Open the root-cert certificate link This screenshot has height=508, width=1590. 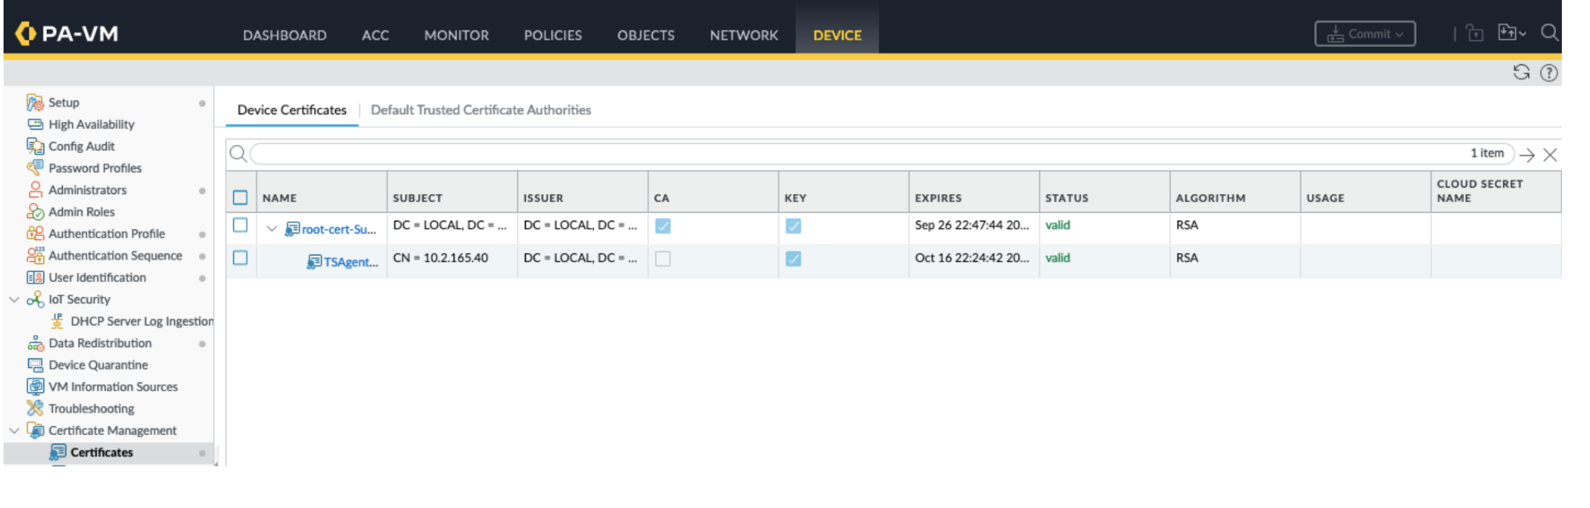339,229
